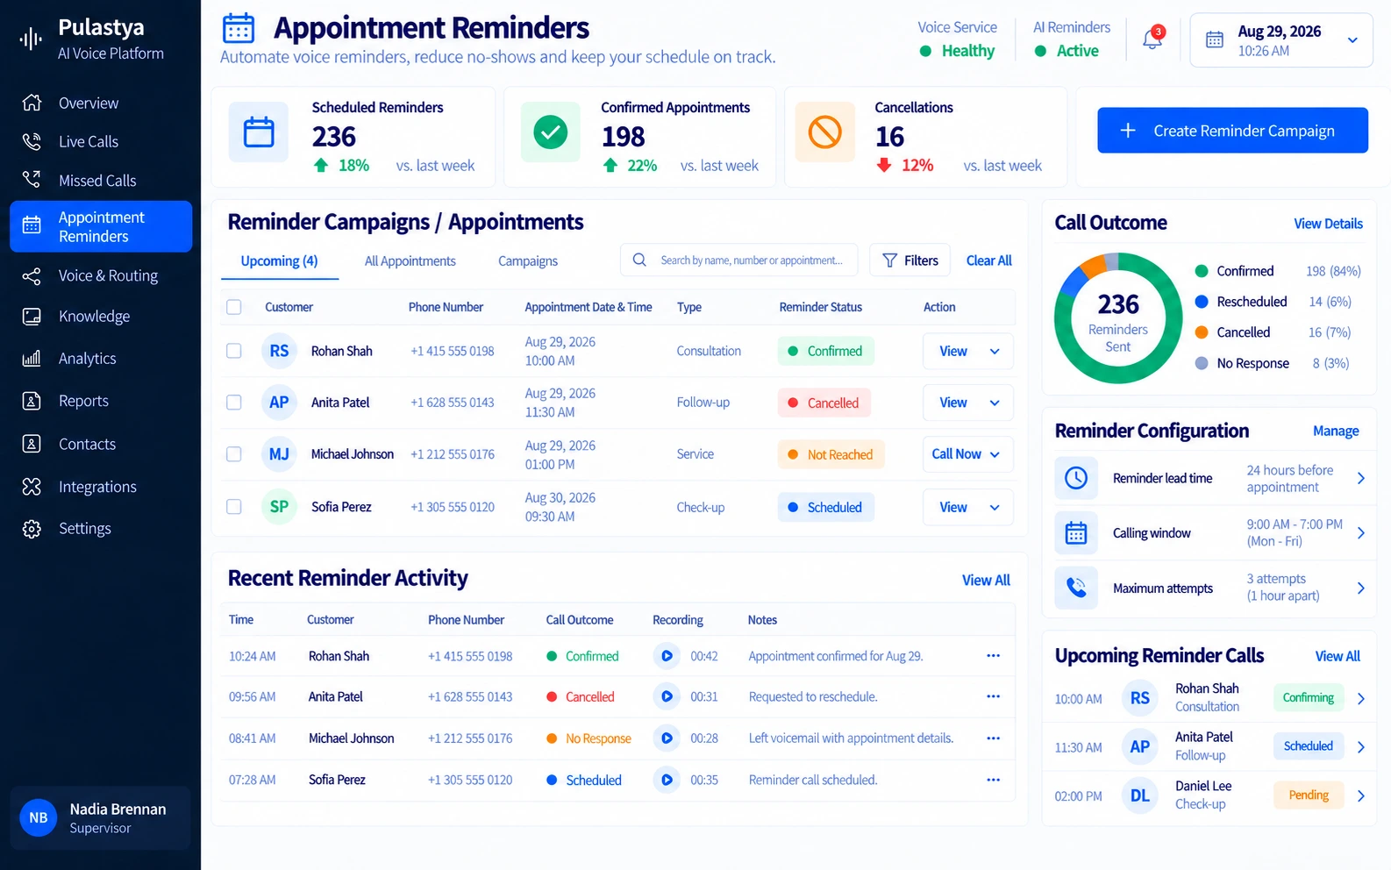Click the Reports sidebar icon
1391x870 pixels.
point(32,401)
